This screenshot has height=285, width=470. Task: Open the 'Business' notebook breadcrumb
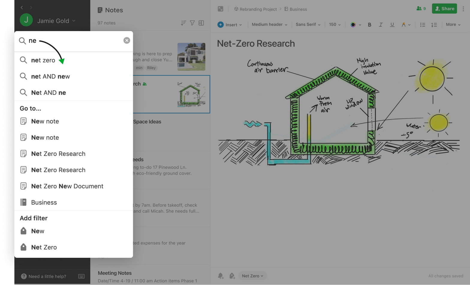296,9
